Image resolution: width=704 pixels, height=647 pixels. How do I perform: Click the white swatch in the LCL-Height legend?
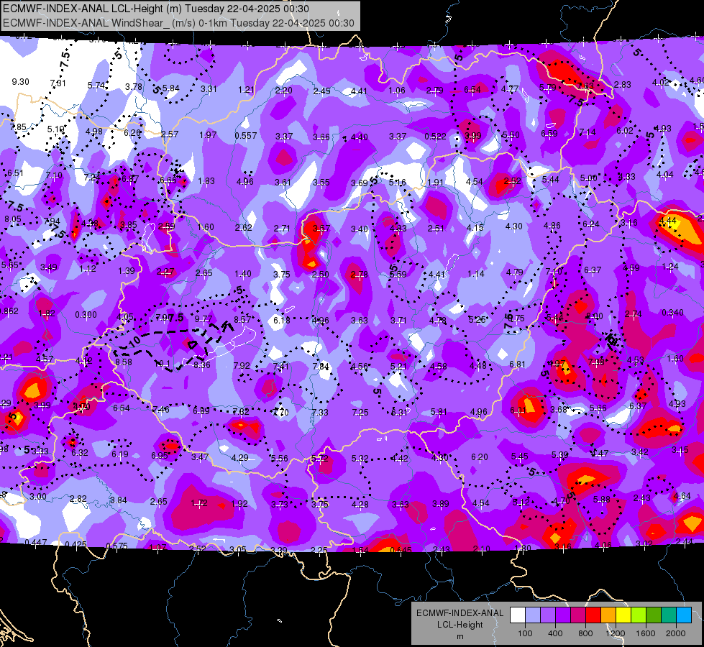pos(518,615)
